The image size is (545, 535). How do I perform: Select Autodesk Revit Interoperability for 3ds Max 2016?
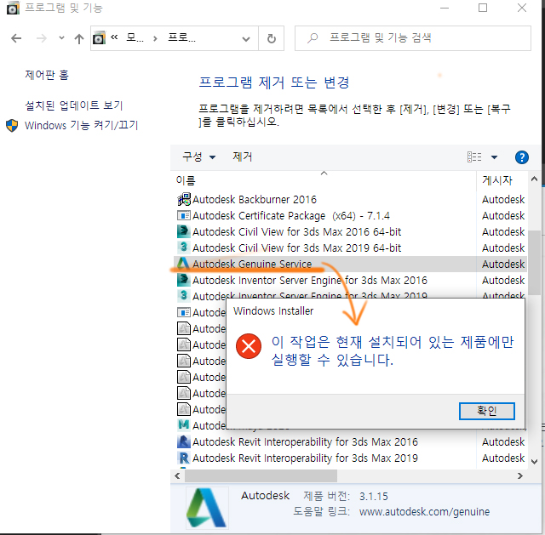[305, 441]
